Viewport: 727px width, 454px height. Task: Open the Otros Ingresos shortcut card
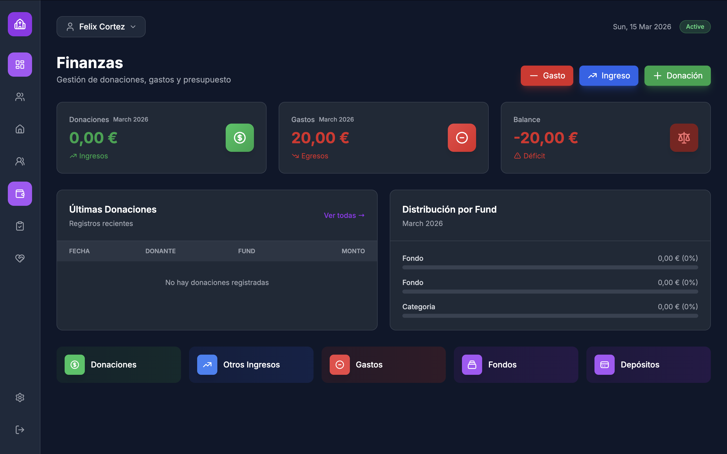(251, 364)
